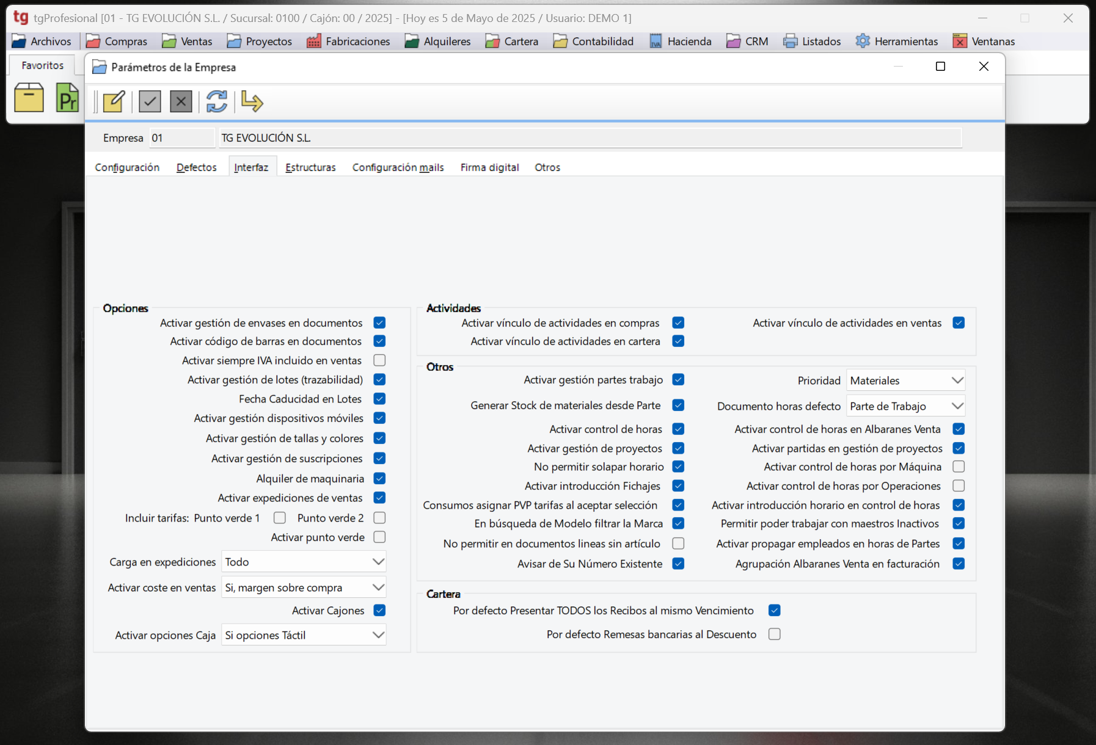
Task: Enable Activar siempre IVA incluido en ventas
Action: tap(379, 360)
